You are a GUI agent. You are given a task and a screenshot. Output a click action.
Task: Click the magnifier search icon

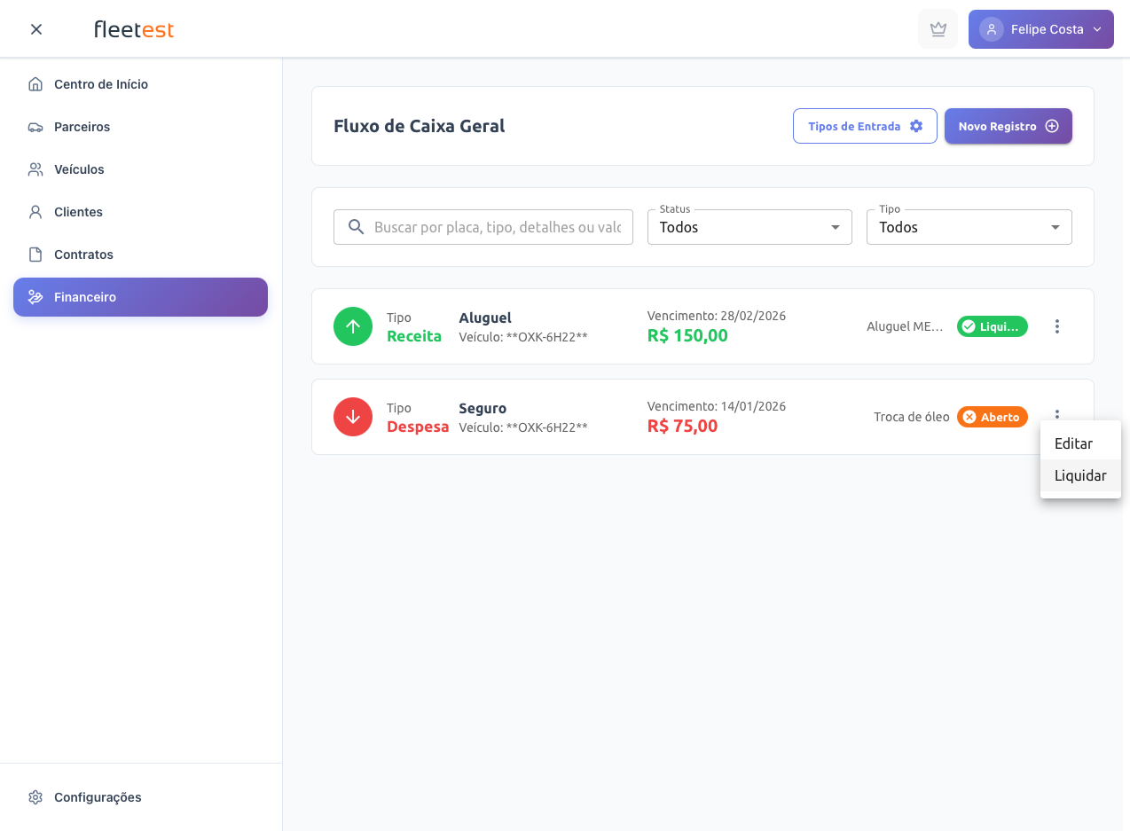tap(357, 227)
